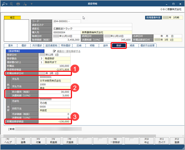
Task: Click the 処分費用（税抜） field showing 30,000
Action: (x=54, y=92)
